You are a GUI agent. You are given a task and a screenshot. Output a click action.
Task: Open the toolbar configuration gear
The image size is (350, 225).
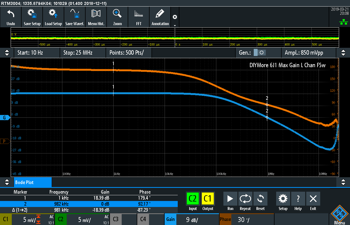(175, 17)
